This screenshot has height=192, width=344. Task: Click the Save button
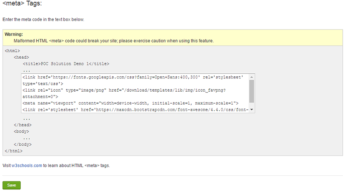coord(12,185)
